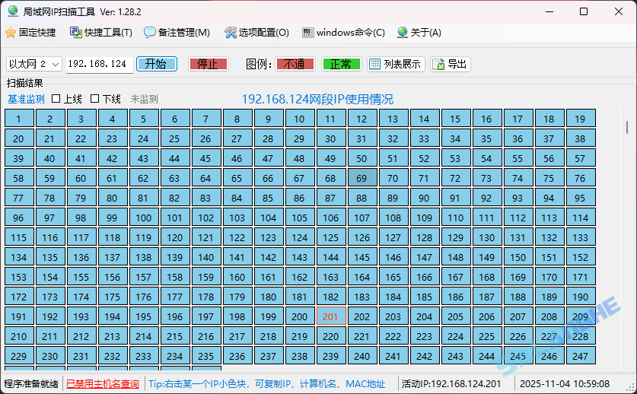Click the green 正常 legend swatch
Screen dimensions: 637x394
[341, 64]
